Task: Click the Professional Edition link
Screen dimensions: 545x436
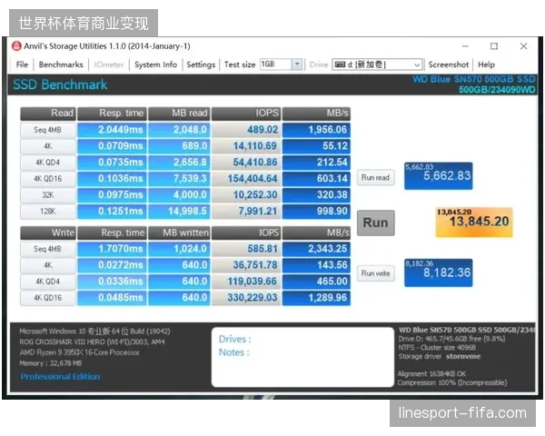Action: coord(60,377)
